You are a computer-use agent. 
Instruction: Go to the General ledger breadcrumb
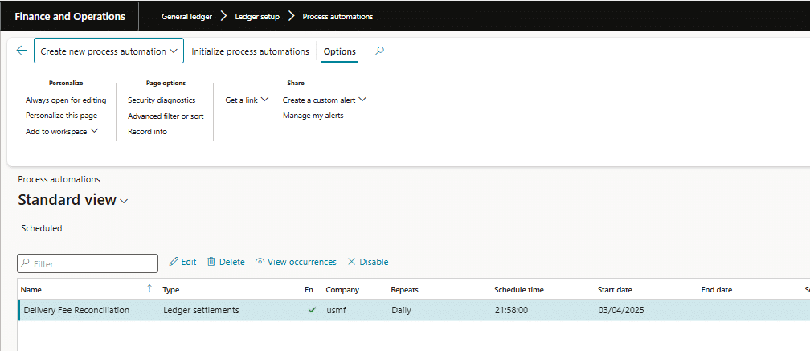point(186,17)
